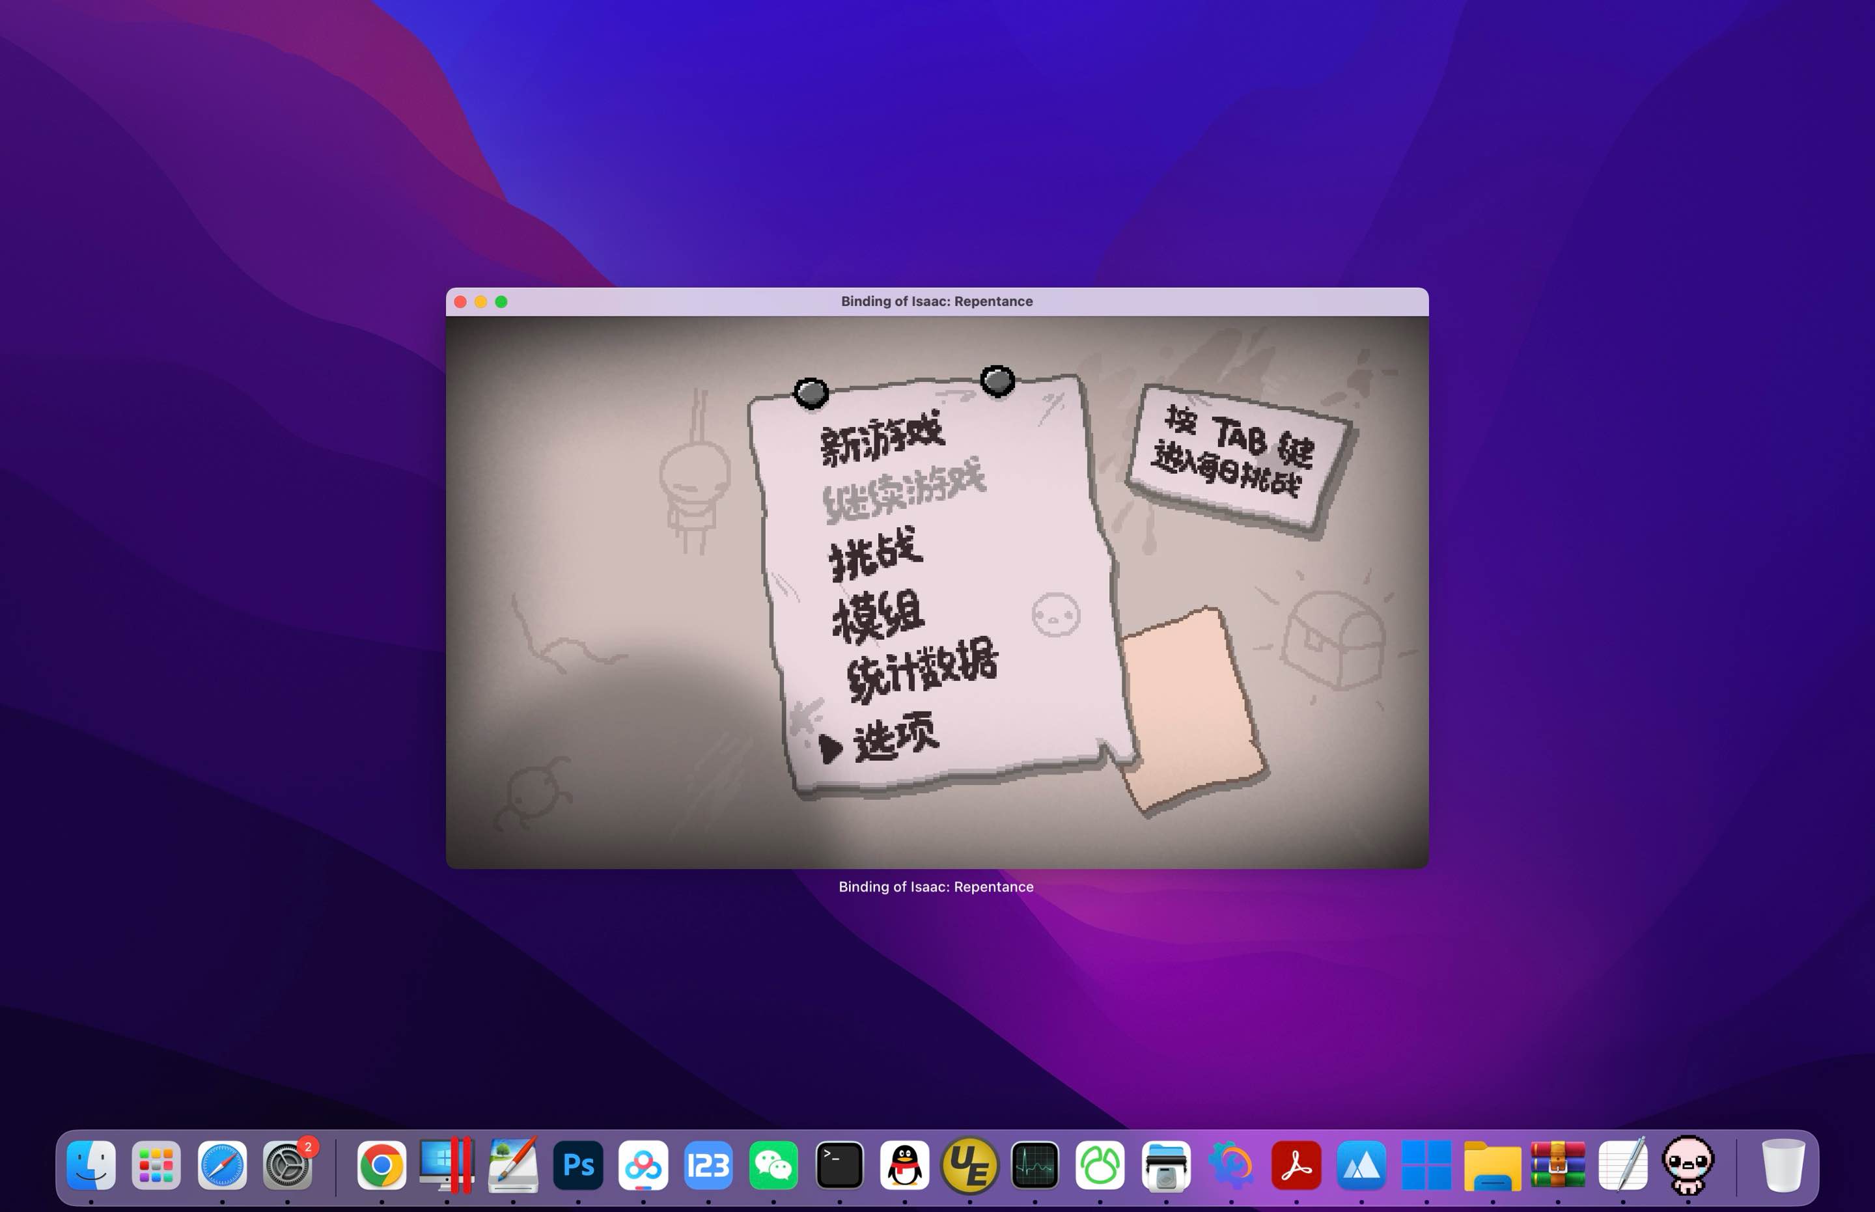Image resolution: width=1875 pixels, height=1212 pixels.
Task: Open Parallels Desktop in the dock
Action: click(447, 1164)
